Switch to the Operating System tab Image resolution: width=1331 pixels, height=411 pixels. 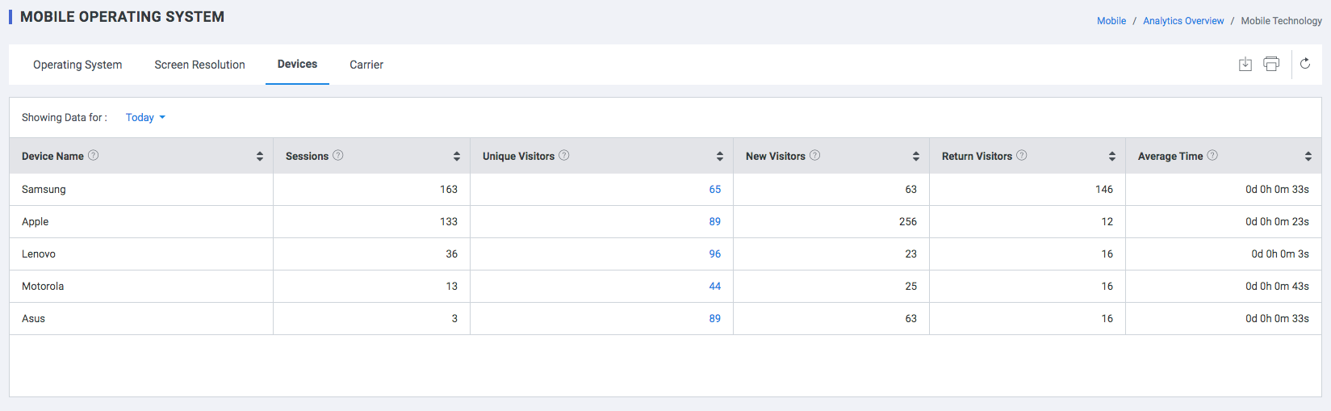point(77,65)
